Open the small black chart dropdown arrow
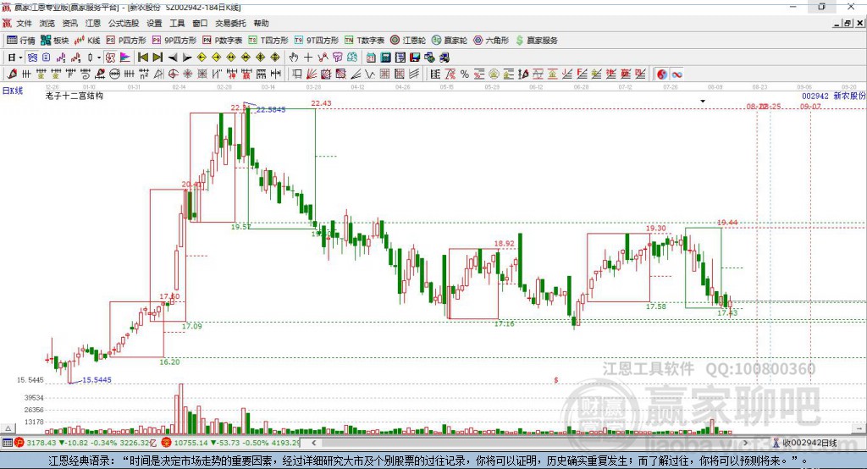867x469 pixels. pos(703,102)
